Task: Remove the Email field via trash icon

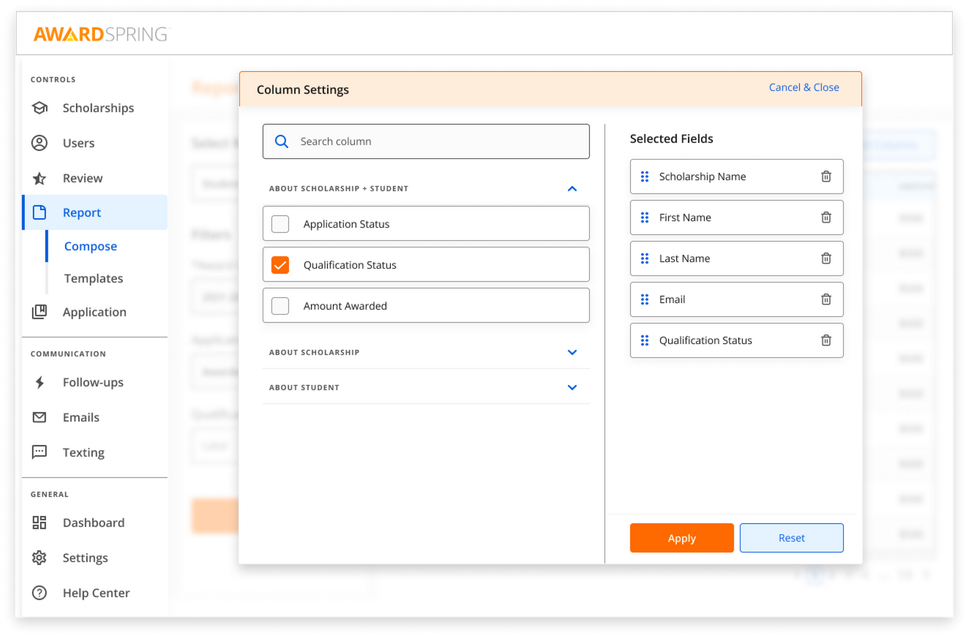Action: 826,299
